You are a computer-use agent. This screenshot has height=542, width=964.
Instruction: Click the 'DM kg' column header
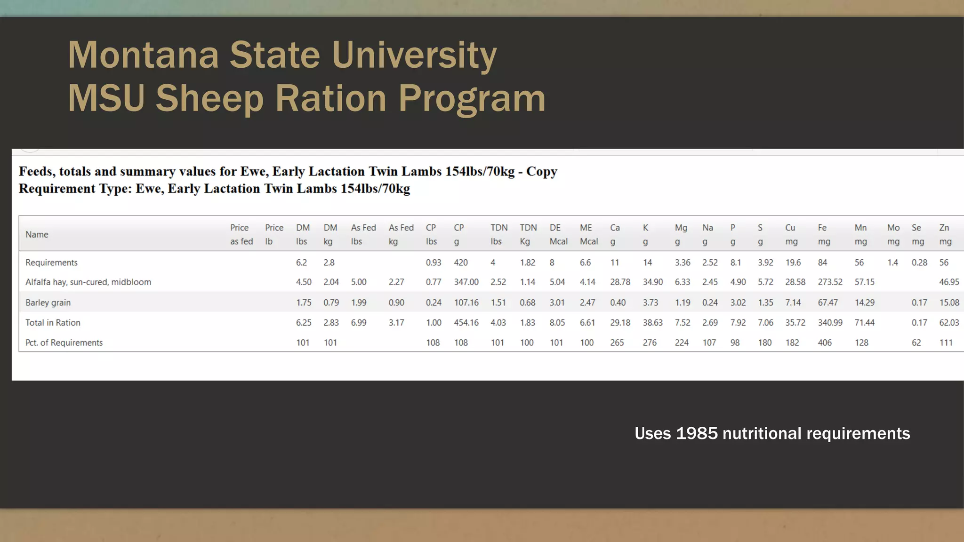330,234
